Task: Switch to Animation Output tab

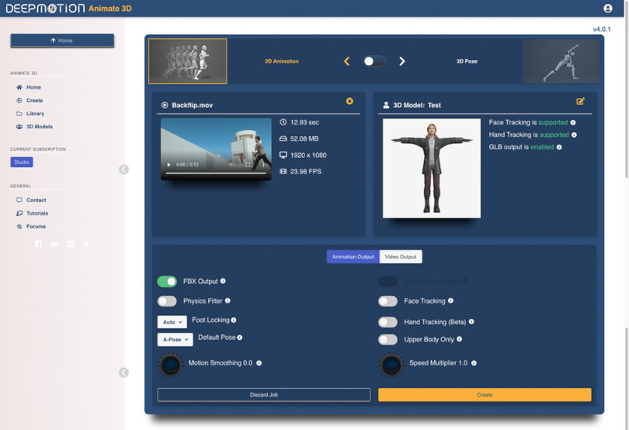Action: tap(353, 257)
